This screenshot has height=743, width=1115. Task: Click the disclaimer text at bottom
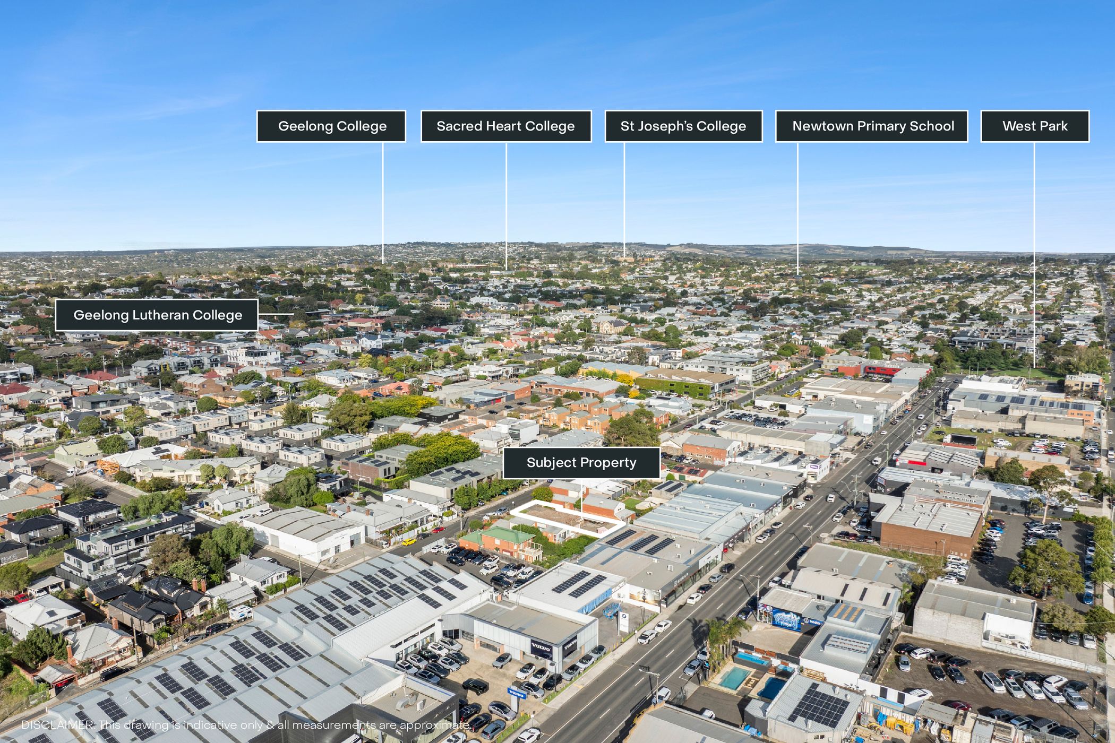pos(245,725)
